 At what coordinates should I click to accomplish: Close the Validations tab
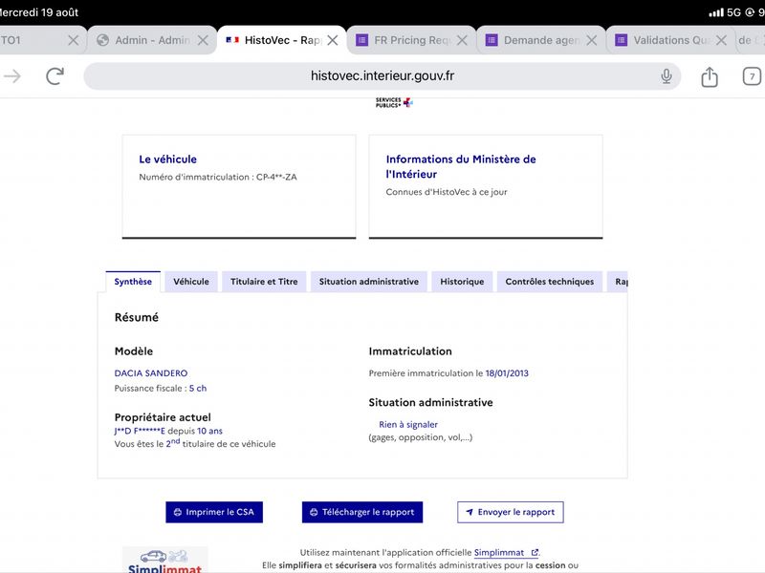(722, 40)
